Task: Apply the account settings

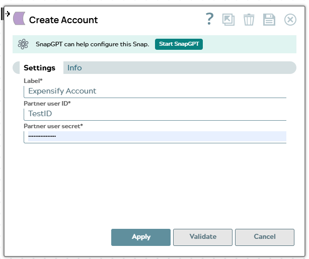Action: tap(141, 237)
